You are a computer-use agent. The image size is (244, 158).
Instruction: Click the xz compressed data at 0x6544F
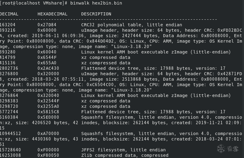click(106, 57)
